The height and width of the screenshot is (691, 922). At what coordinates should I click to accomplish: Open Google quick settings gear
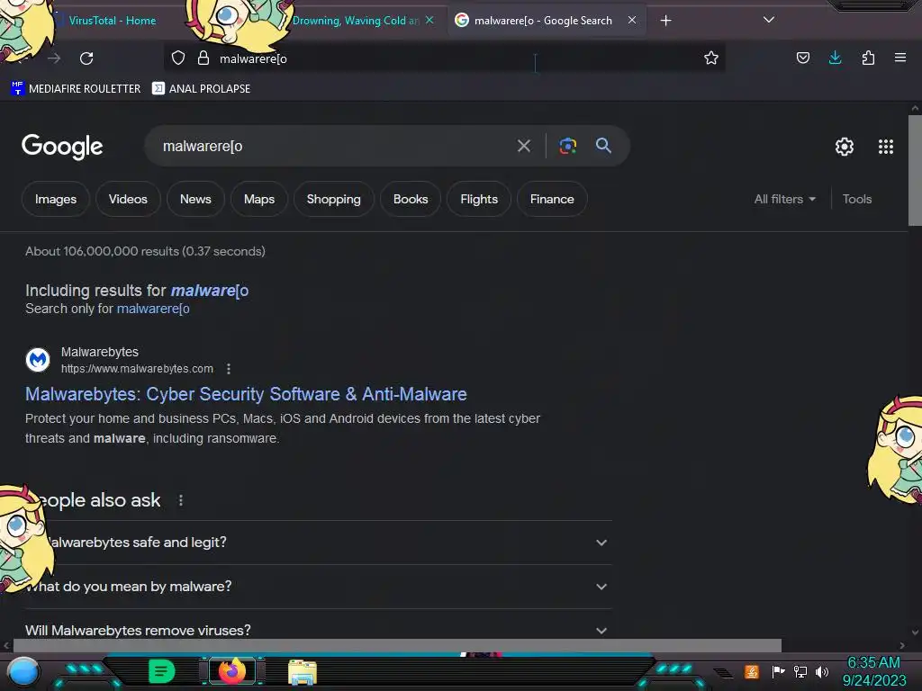(845, 147)
